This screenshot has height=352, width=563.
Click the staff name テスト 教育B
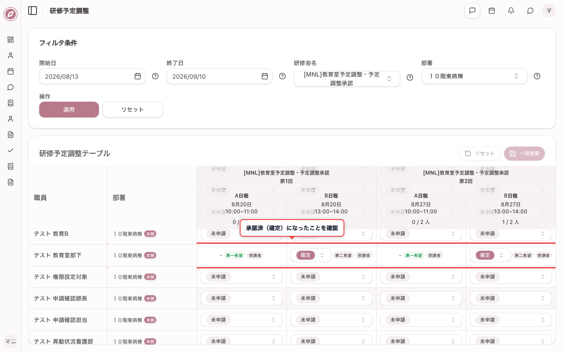pyautogui.click(x=51, y=234)
